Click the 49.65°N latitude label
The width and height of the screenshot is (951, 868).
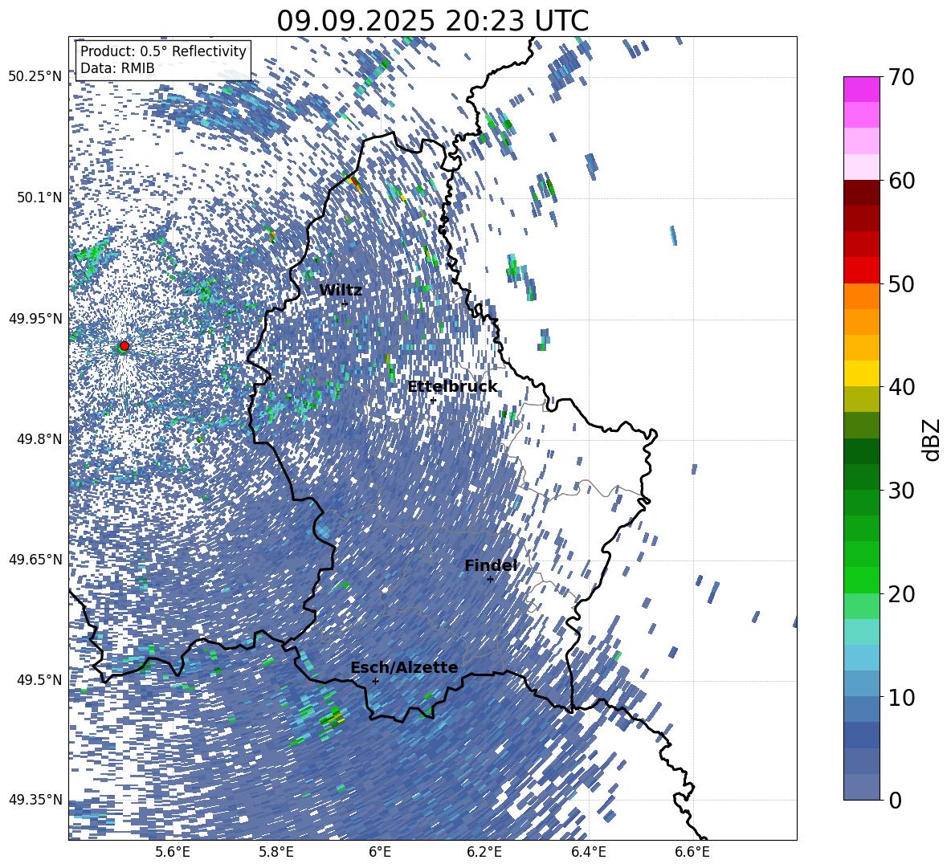click(x=36, y=559)
